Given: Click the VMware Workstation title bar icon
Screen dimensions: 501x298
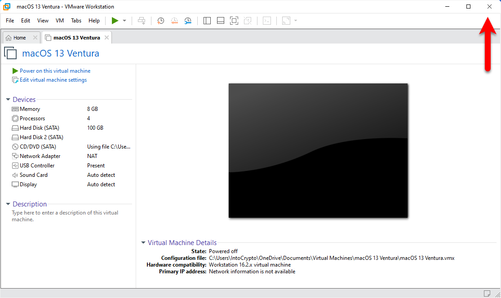Looking at the screenshot, I should (7, 6).
